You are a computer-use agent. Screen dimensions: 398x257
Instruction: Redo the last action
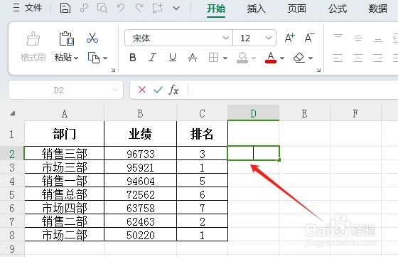[139, 8]
